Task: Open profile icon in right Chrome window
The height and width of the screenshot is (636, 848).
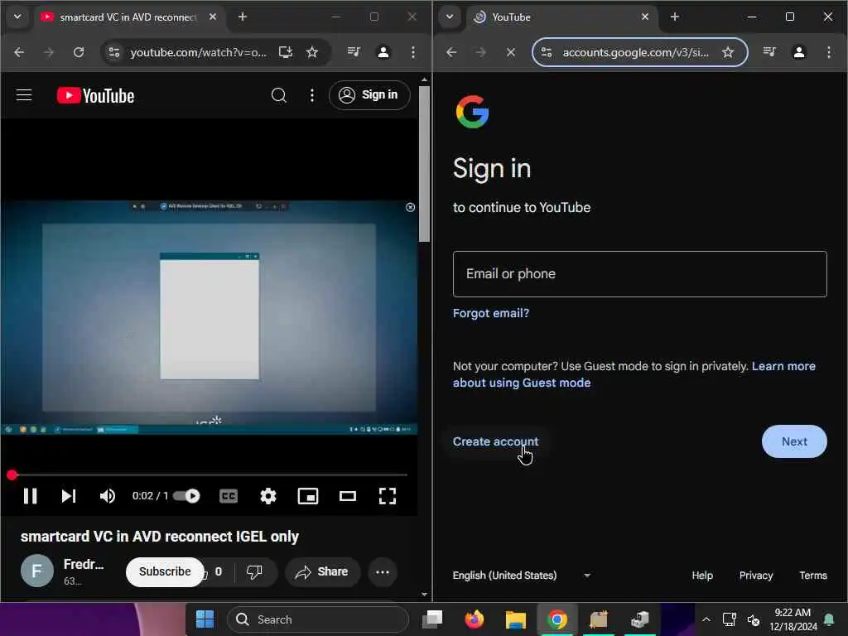Action: coord(799,52)
